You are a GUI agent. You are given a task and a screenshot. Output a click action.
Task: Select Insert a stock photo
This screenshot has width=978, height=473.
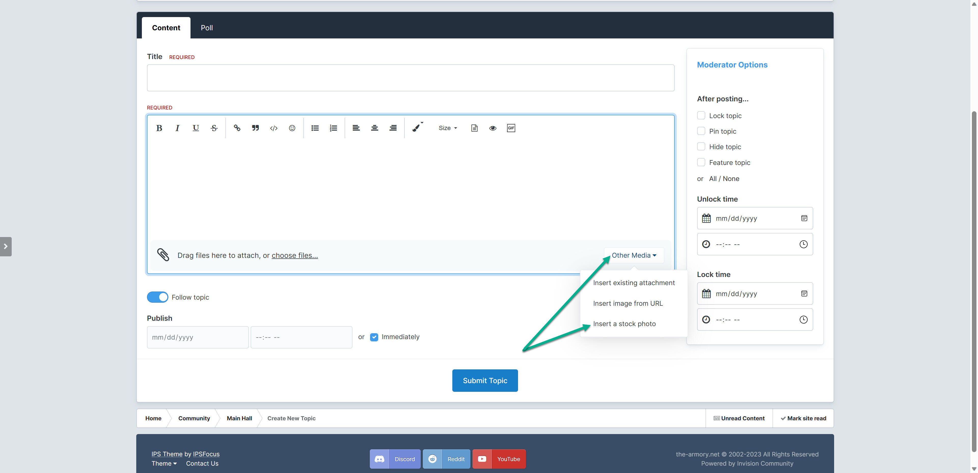[624, 324]
